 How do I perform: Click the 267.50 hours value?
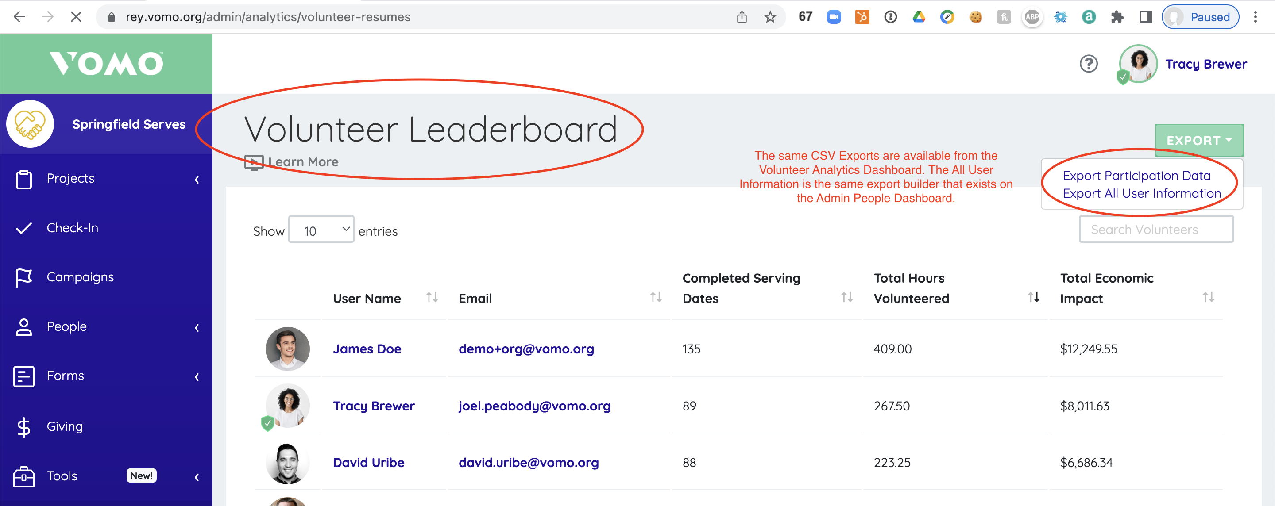892,406
